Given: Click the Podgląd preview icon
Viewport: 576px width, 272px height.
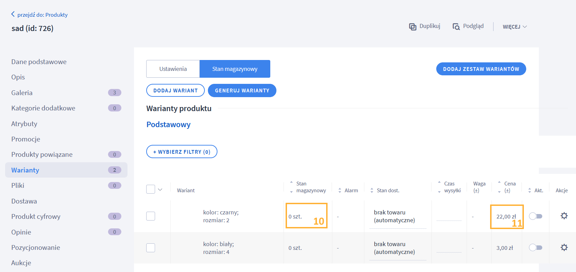Looking at the screenshot, I should point(456,27).
